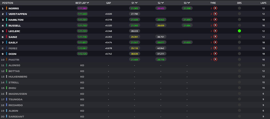Click Leclerc's soft tyre compound icon

pyautogui.click(x=215, y=31)
